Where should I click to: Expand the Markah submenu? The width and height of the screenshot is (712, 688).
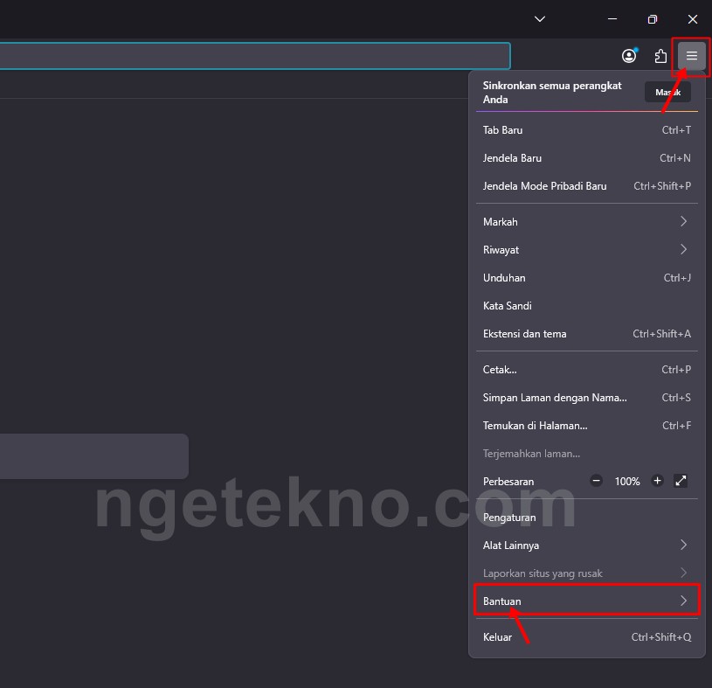pyautogui.click(x=586, y=222)
